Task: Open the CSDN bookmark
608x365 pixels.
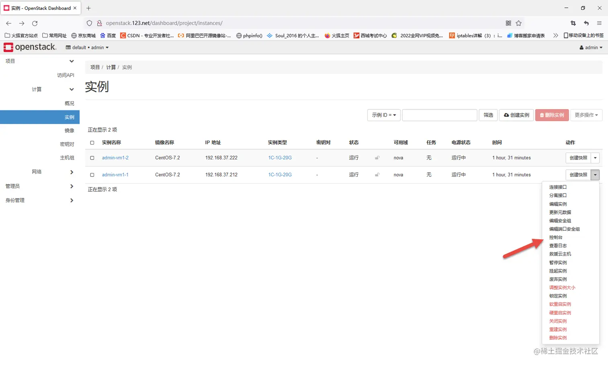Action: point(147,35)
